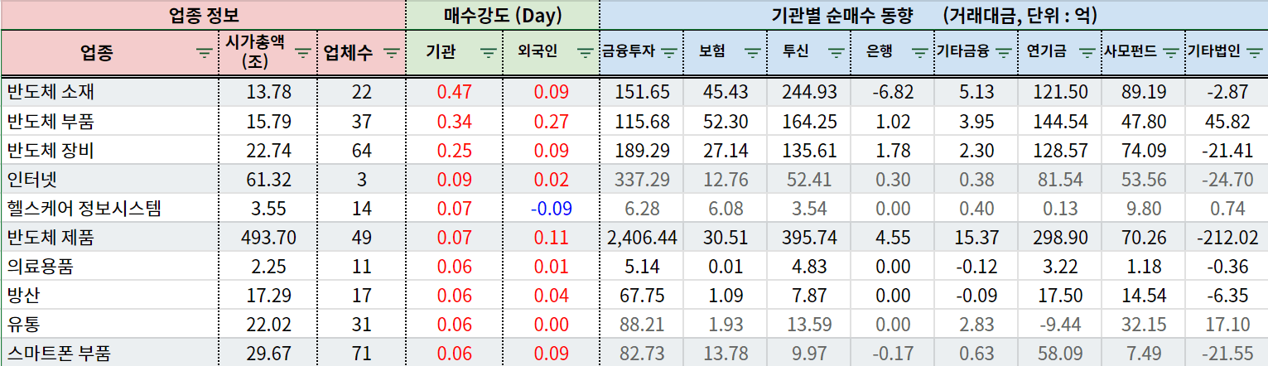
Task: Open the 사모펀드 filter dropdown
Action: 1170,53
